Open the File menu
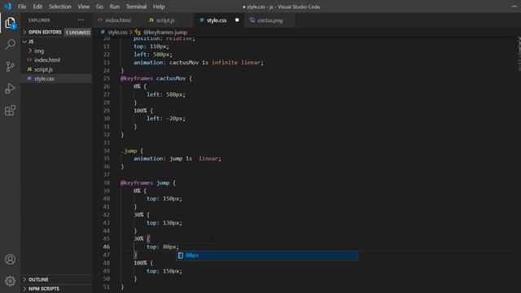 tap(22, 7)
